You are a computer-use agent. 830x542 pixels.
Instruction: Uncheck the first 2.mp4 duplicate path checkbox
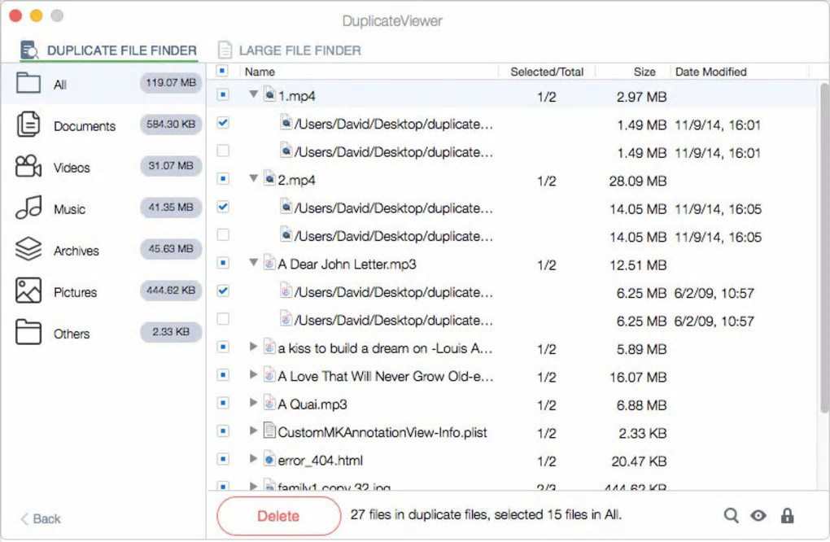pos(223,207)
